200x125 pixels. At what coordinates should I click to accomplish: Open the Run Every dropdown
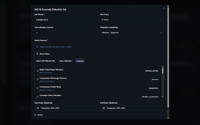[132, 20]
